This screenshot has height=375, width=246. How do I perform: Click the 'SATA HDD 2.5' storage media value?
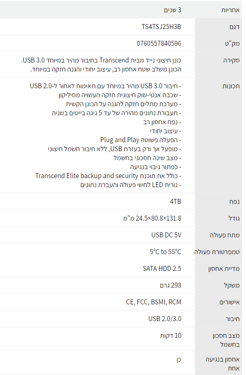click(x=162, y=268)
